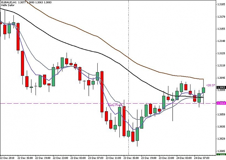Click the 22 Dec 2010 date label

click(7, 158)
